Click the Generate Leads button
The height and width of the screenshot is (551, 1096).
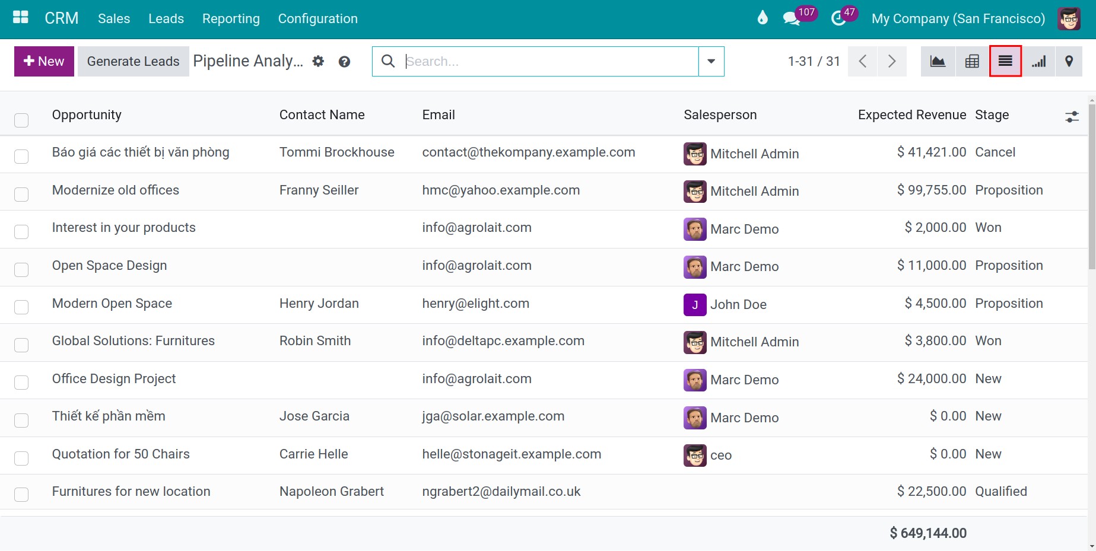tap(133, 61)
